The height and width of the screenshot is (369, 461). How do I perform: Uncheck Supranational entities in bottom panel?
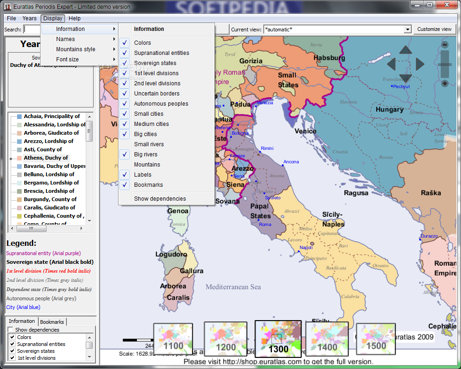pos(12,344)
